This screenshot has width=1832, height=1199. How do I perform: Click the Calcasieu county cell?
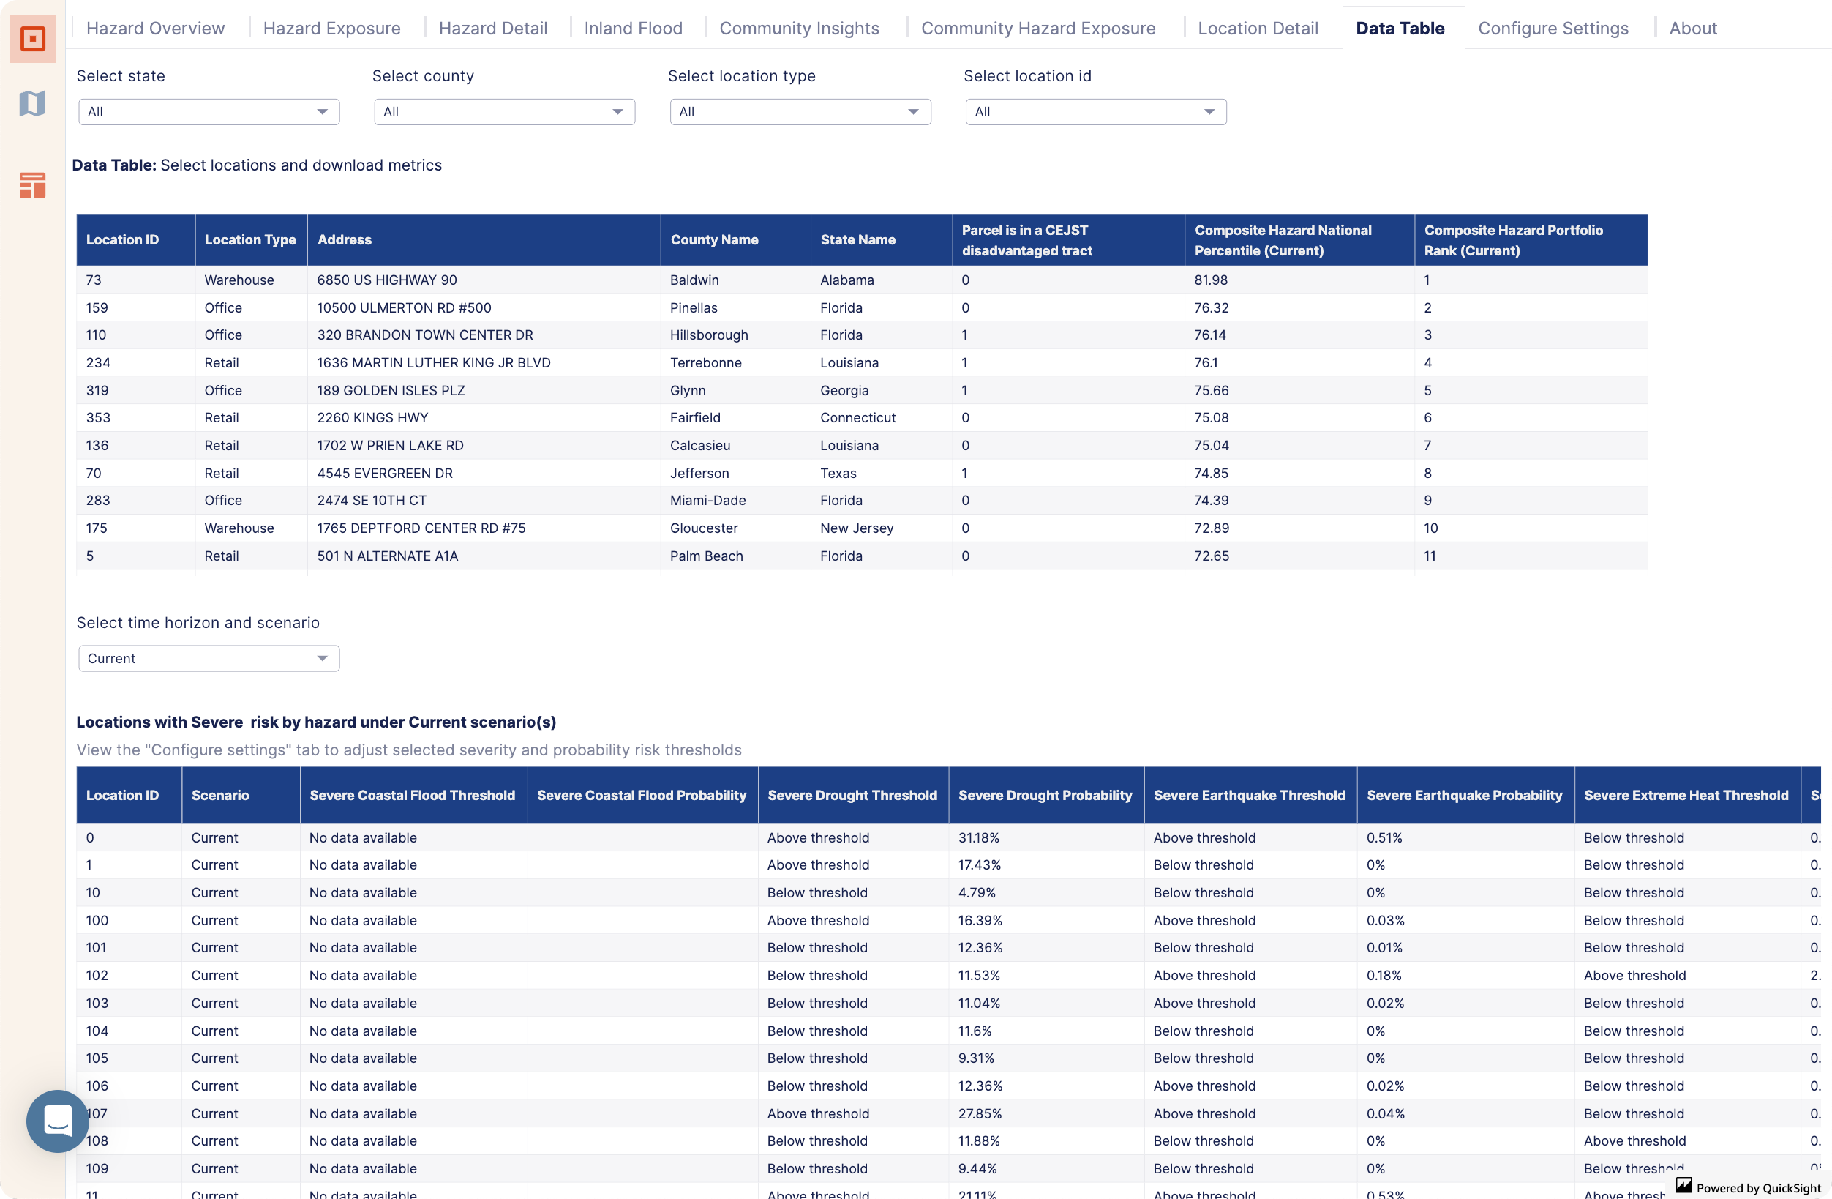coord(736,446)
